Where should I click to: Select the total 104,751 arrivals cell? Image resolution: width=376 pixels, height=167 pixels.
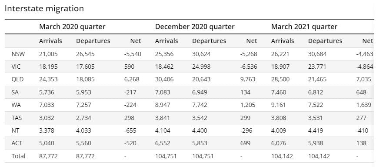[166, 156]
